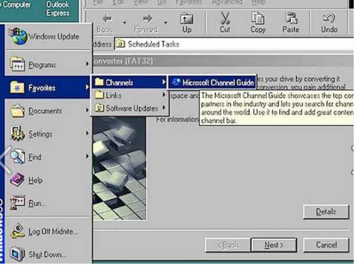
Task: Open the Back button history dropdown arrow
Action: pyautogui.click(x=124, y=22)
